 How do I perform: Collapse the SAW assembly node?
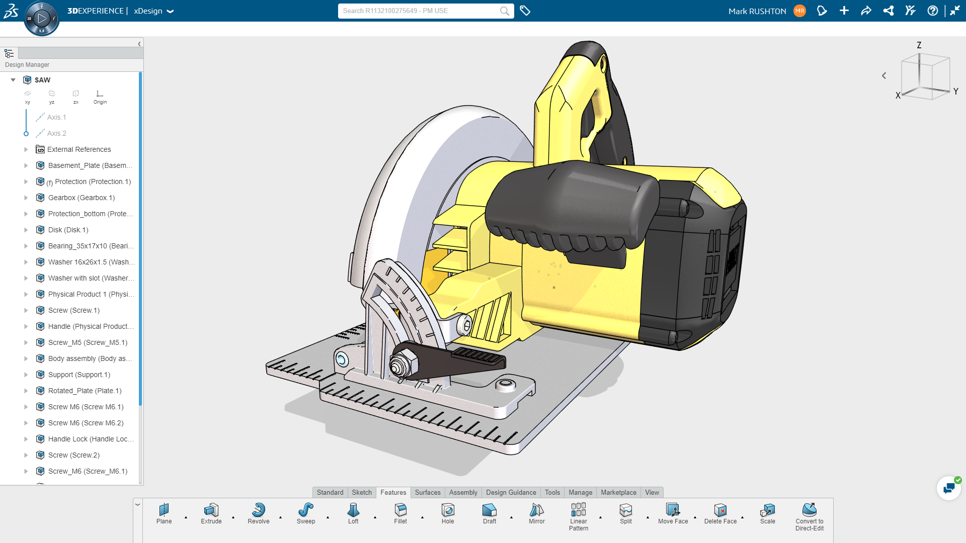pyautogui.click(x=13, y=79)
